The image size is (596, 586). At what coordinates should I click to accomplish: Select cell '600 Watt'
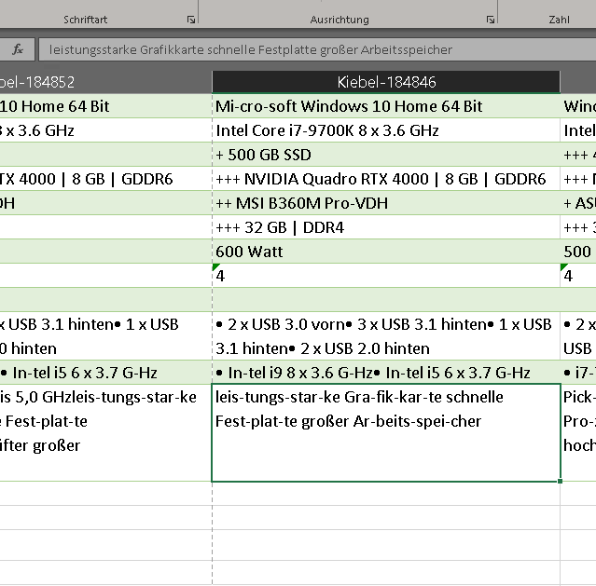point(386,252)
